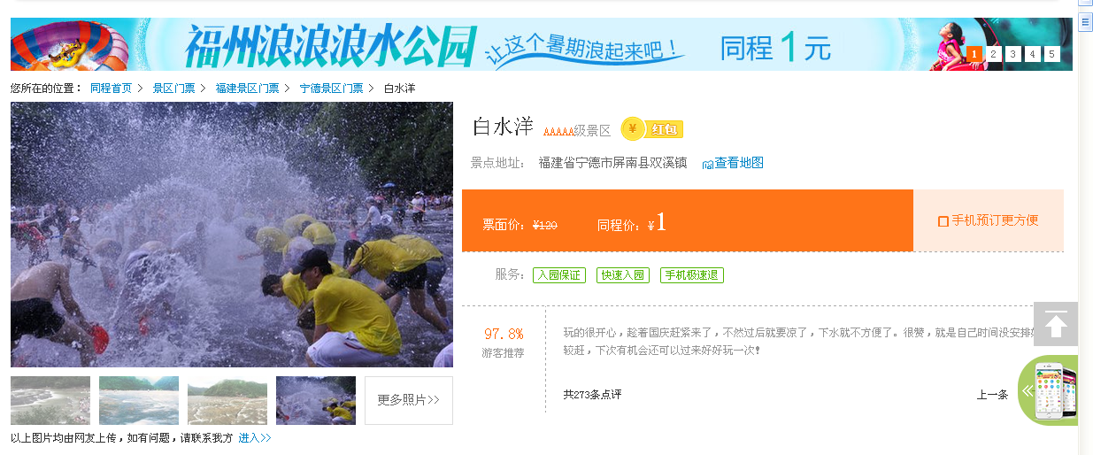1093x455 pixels.
Task: Switch banner to slide 2
Action: pos(994,54)
